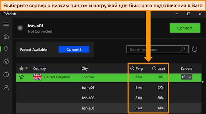Click the 25% load value
This screenshot has width=206, height=114.
(160, 87)
